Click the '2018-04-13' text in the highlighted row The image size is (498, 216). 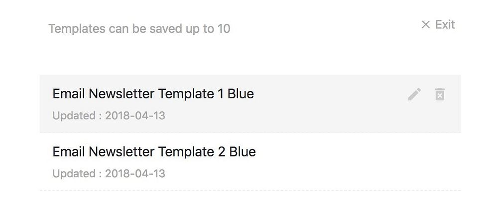[x=135, y=116]
